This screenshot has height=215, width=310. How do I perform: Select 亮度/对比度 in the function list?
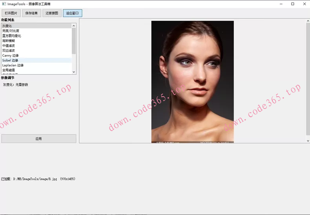pyautogui.click(x=11, y=31)
